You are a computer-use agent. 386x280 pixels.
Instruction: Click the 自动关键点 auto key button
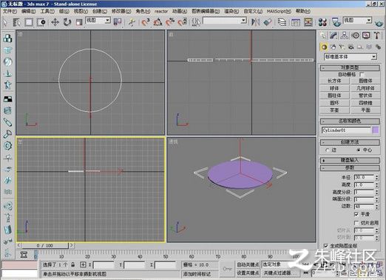(248, 264)
